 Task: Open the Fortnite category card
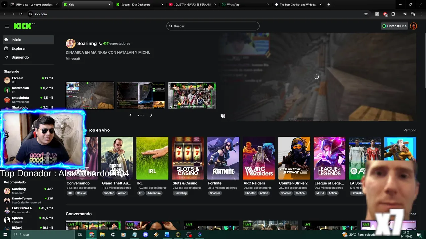(223, 158)
